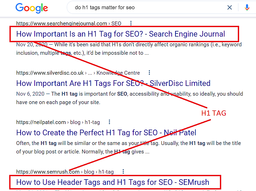Open Neil Patel Perfect H1 Tag article
The height and width of the screenshot is (191, 256).
(x=106, y=133)
